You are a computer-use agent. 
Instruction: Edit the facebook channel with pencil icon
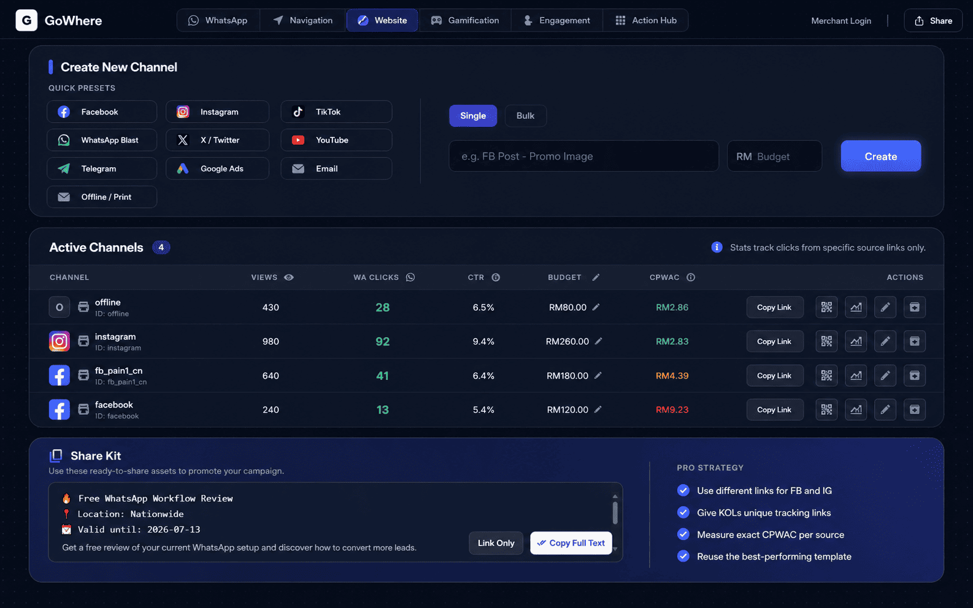[x=885, y=409]
